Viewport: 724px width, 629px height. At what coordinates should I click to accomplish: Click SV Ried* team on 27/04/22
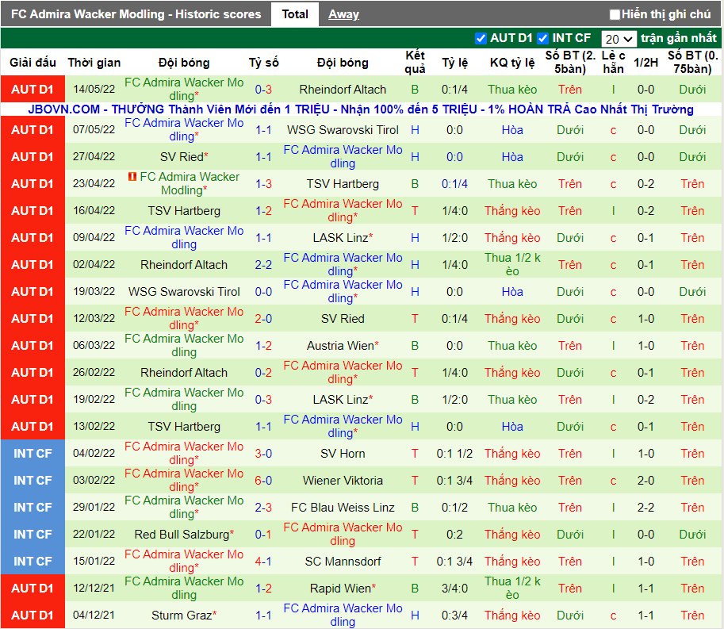pos(184,157)
